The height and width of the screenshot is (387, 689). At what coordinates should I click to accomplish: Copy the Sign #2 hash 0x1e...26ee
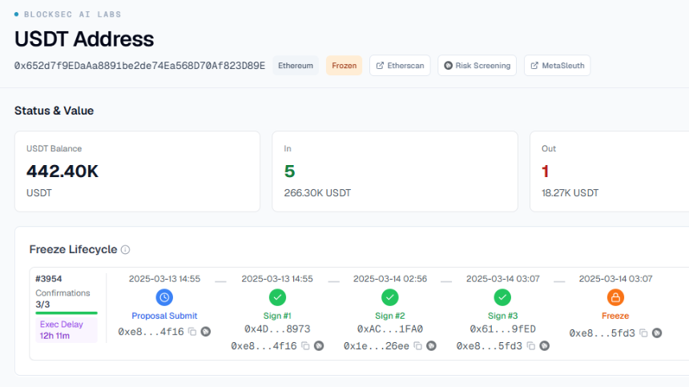tap(418, 346)
